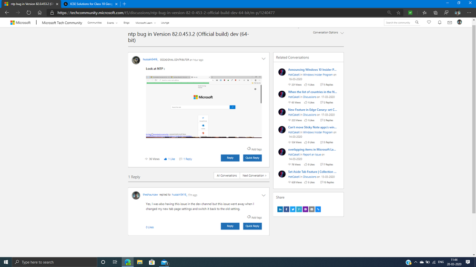Click the All Conversations button

click(x=227, y=176)
